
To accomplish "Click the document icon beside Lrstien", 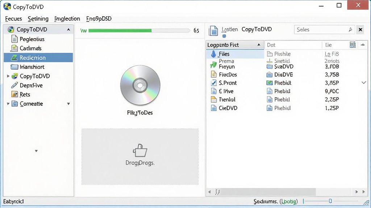I will (x=213, y=31).
